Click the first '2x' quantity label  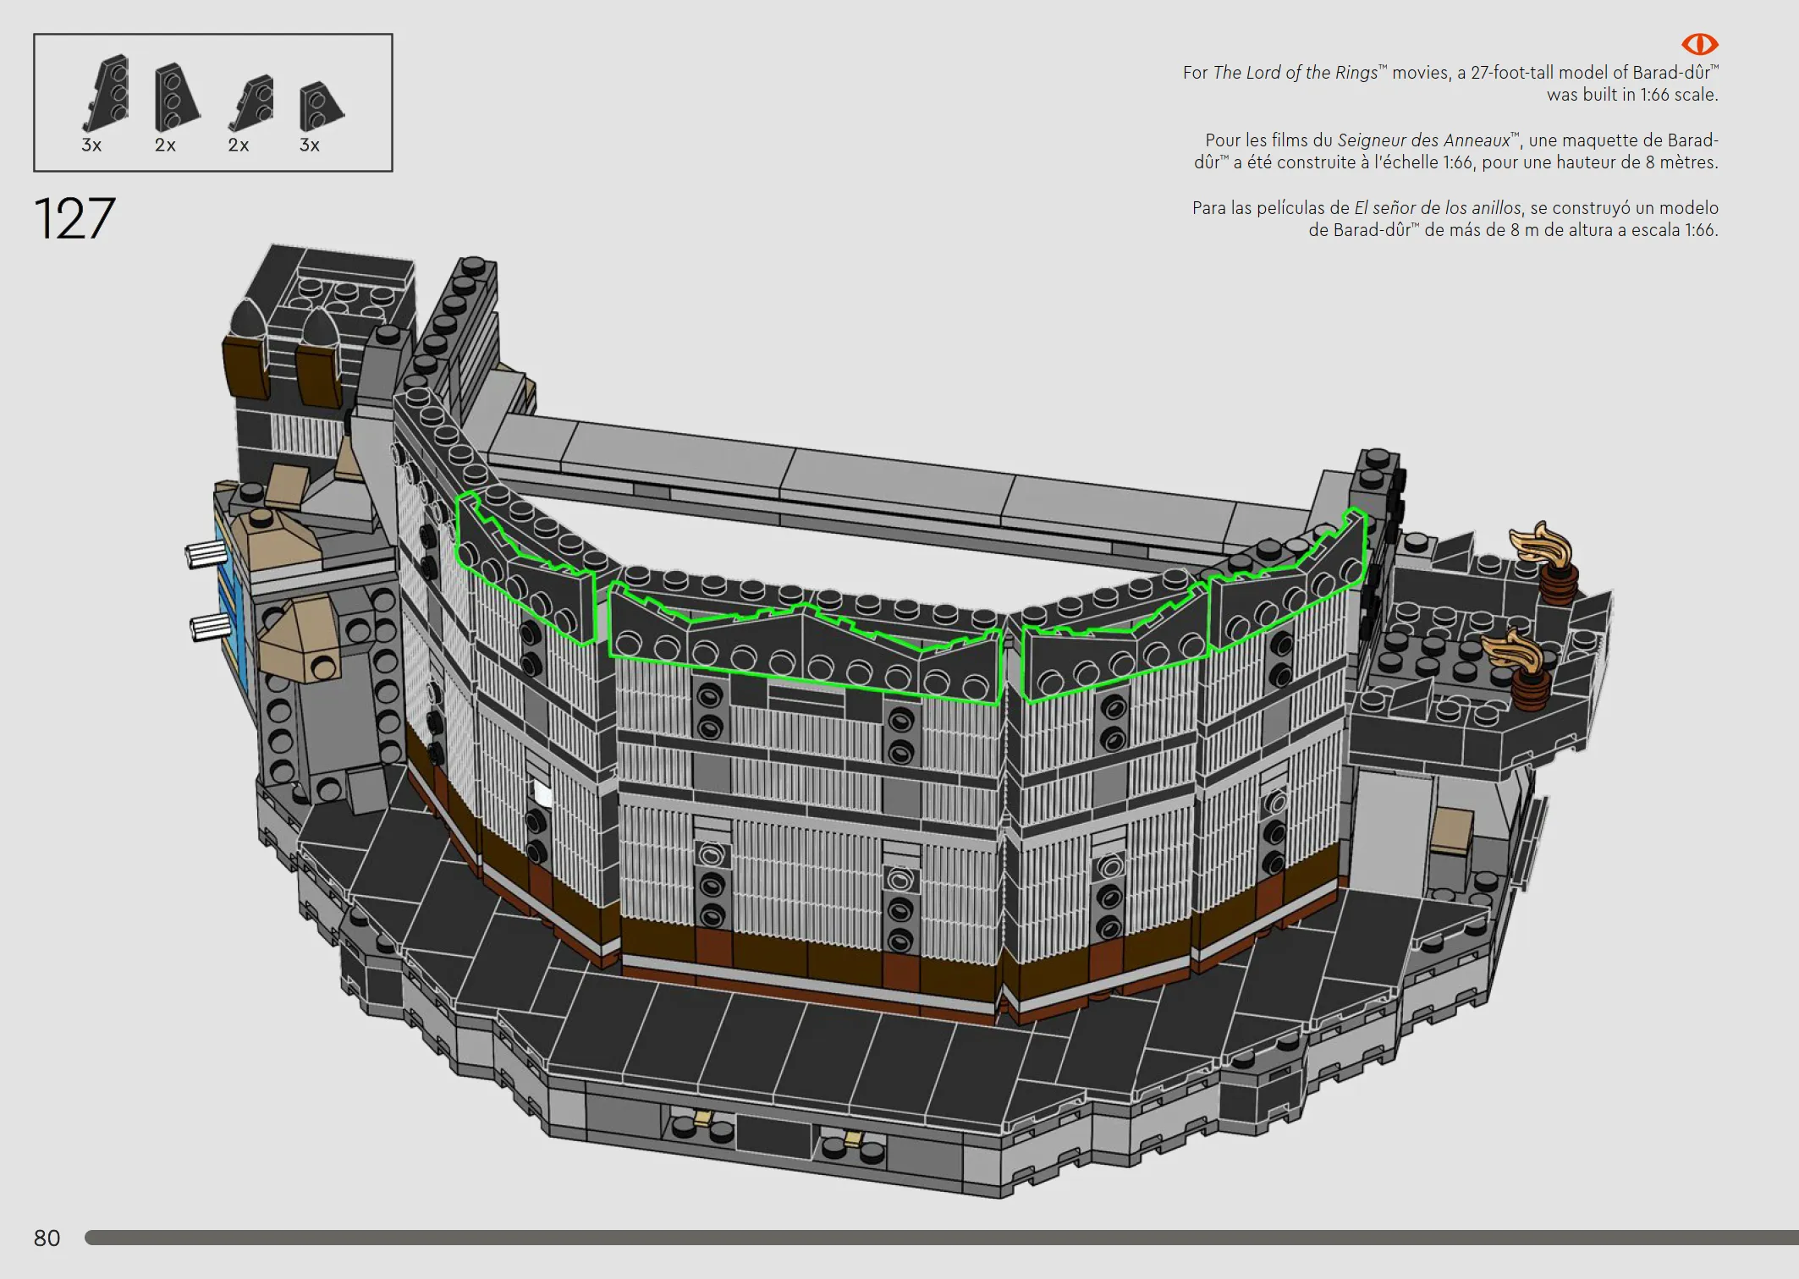(165, 145)
